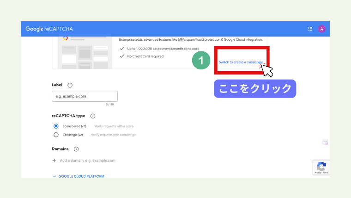Click into the Label text field
Viewport: 351px width, 198px height.
coord(85,96)
